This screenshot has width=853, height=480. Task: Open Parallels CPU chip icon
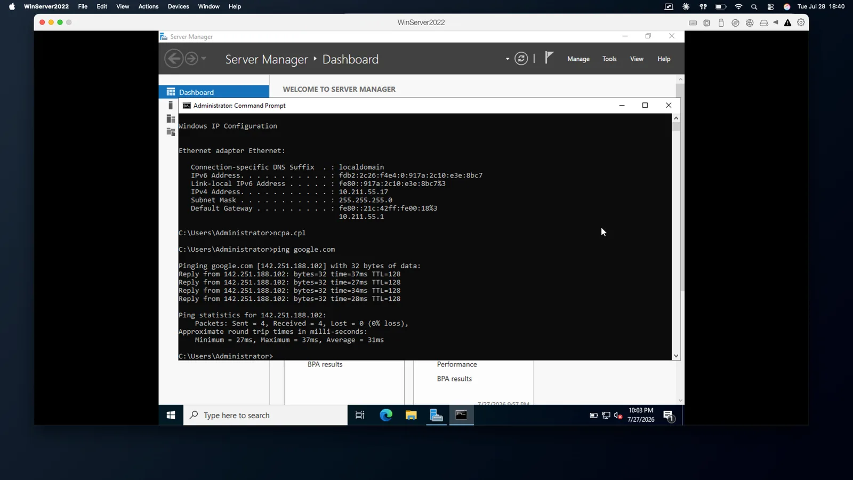coord(707,22)
